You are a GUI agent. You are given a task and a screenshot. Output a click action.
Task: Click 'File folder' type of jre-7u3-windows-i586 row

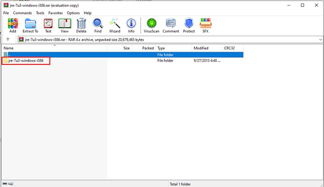[x=165, y=61]
